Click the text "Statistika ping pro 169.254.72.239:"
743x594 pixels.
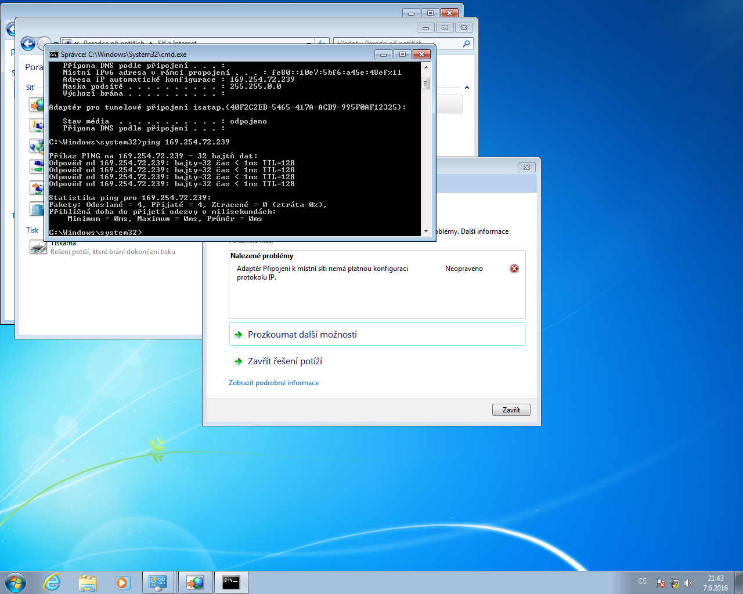tap(130, 198)
